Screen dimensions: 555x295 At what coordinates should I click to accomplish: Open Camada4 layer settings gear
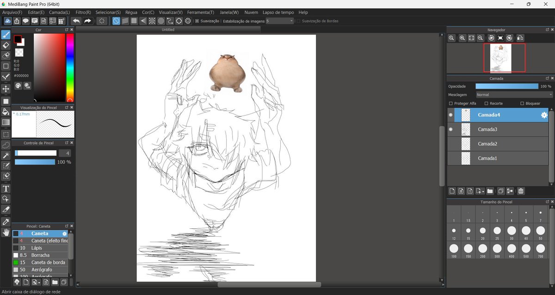click(544, 115)
